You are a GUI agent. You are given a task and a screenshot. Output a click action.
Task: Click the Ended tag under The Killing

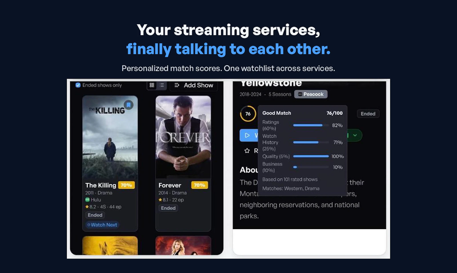95,215
